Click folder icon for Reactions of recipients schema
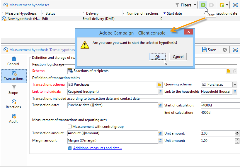 click(229, 71)
